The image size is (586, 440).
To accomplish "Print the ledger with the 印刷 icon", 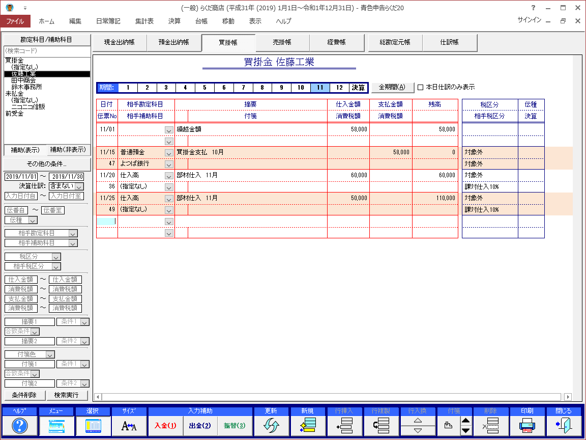I will 527,426.
